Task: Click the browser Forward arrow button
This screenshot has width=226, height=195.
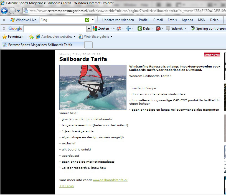Action: pyautogui.click(x=12, y=11)
